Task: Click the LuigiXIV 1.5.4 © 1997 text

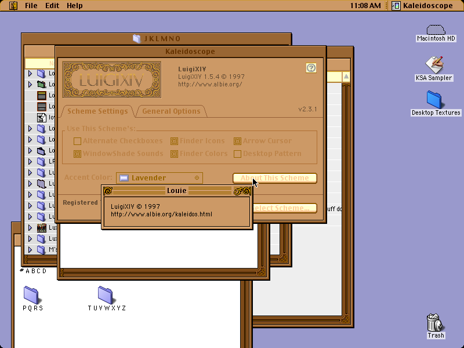Action: (211, 77)
